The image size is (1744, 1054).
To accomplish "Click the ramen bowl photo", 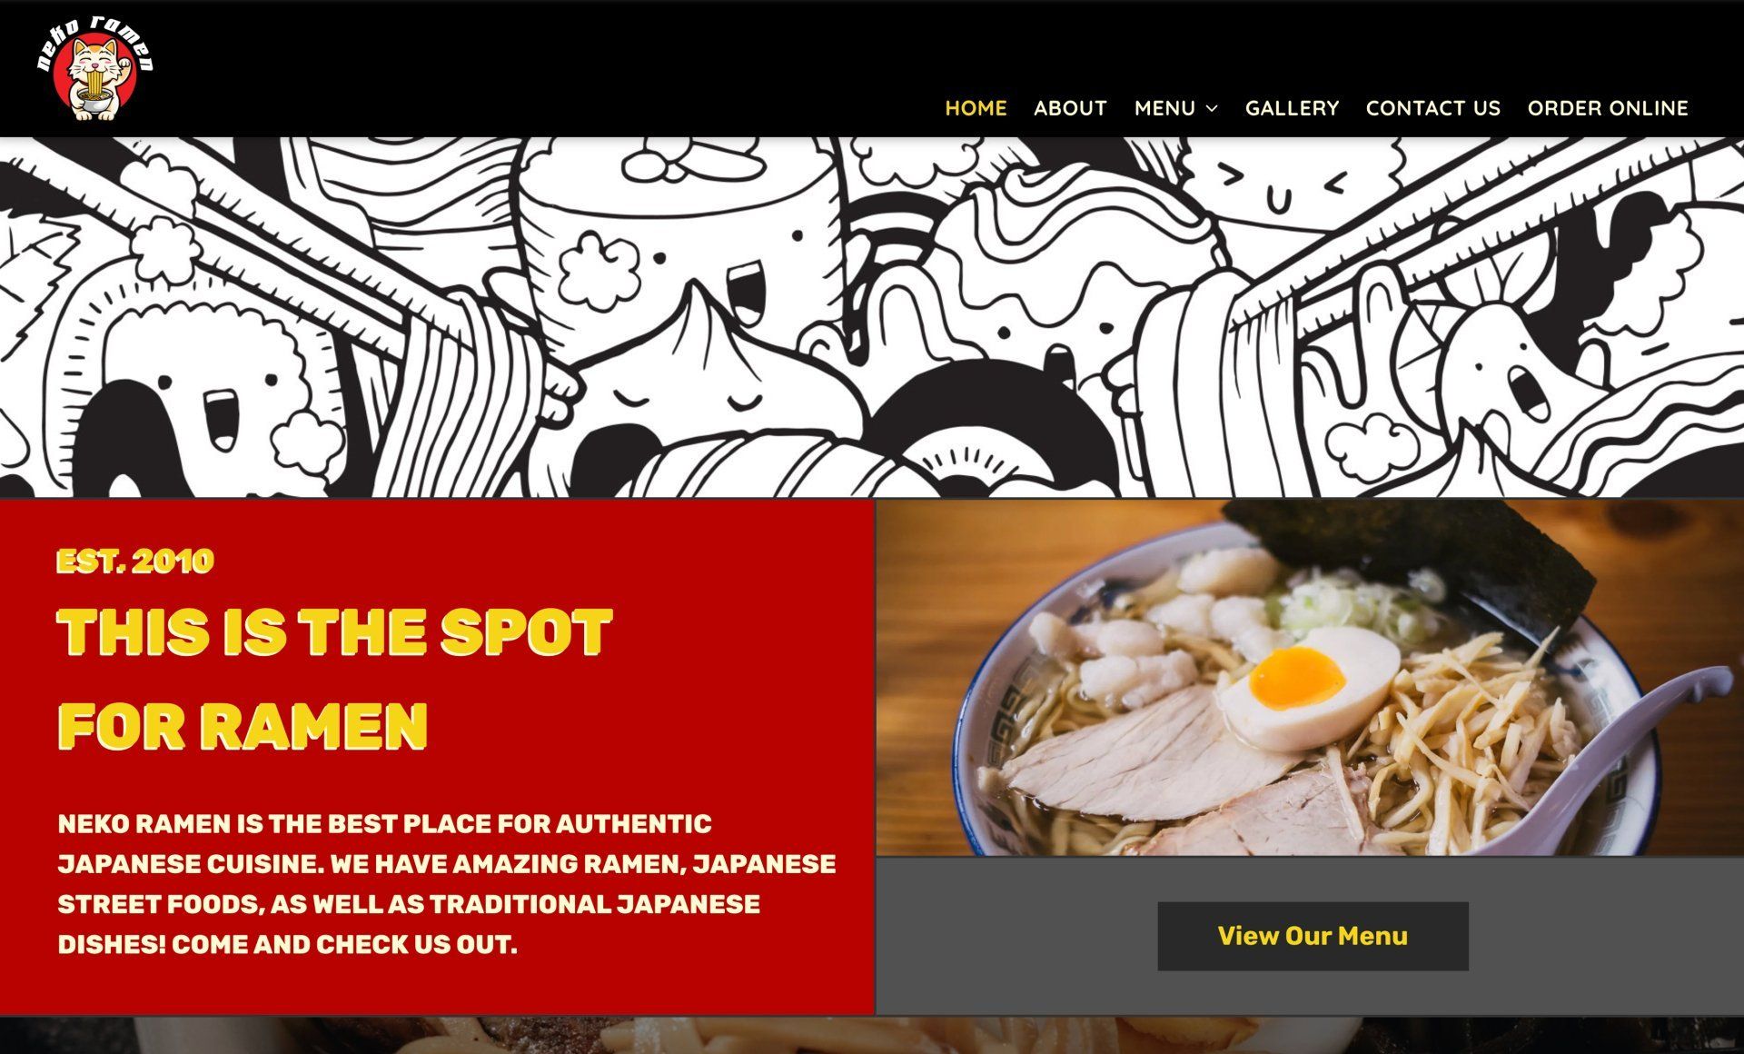I will 1310,677.
